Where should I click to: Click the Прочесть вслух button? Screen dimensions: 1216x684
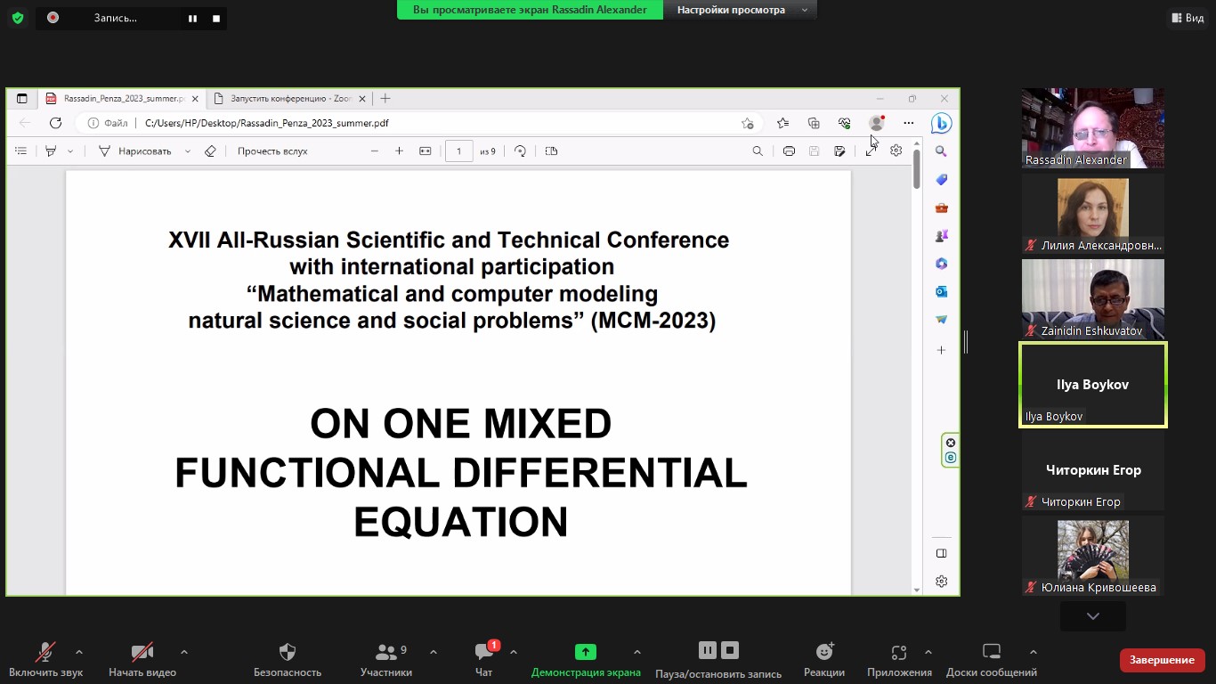272,151
